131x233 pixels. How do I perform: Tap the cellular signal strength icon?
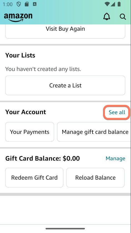[113, 4]
